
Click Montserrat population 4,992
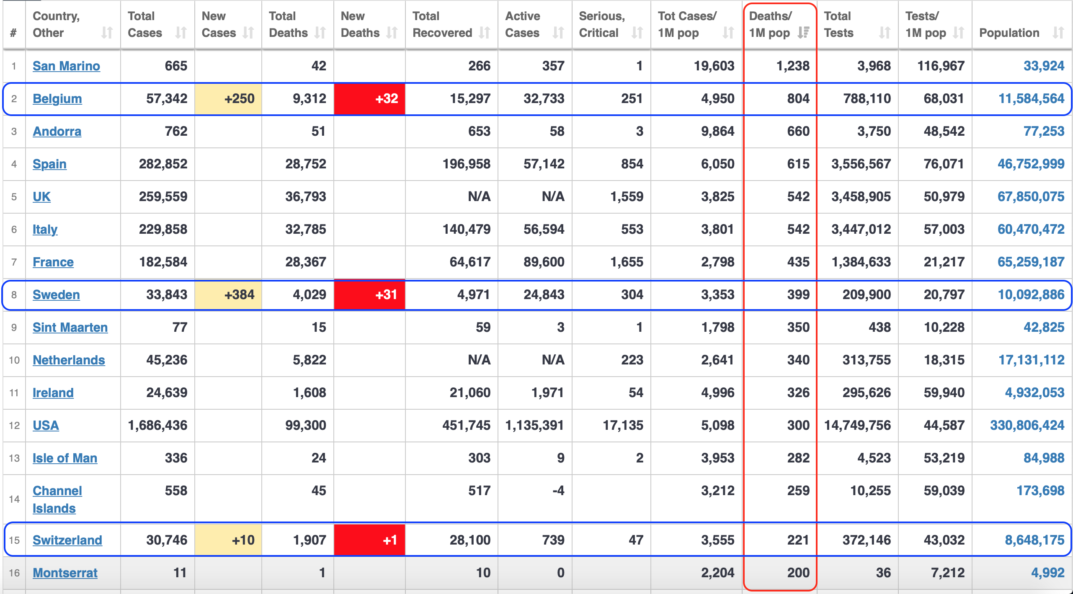tap(1047, 573)
